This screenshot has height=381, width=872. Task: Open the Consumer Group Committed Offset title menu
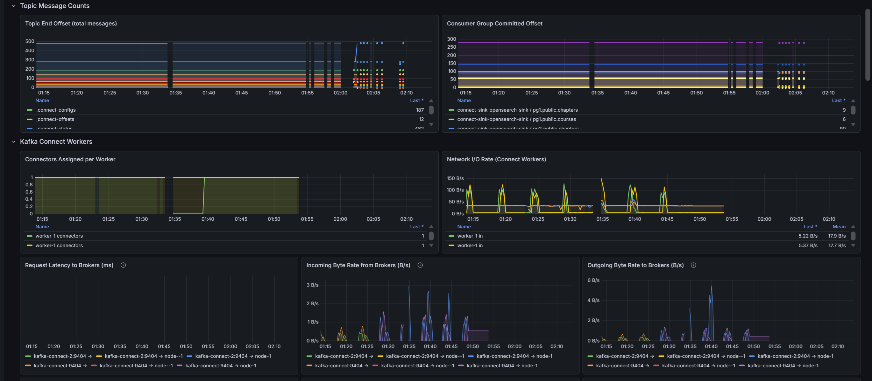point(494,23)
